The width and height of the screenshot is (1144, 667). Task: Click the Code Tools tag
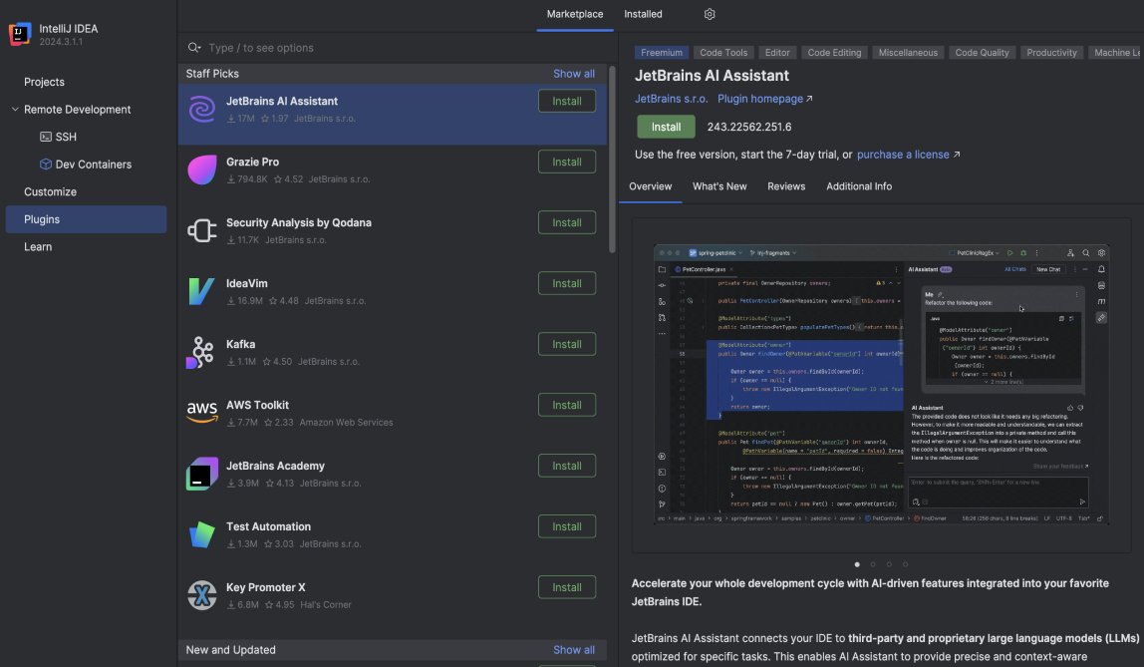(x=723, y=53)
